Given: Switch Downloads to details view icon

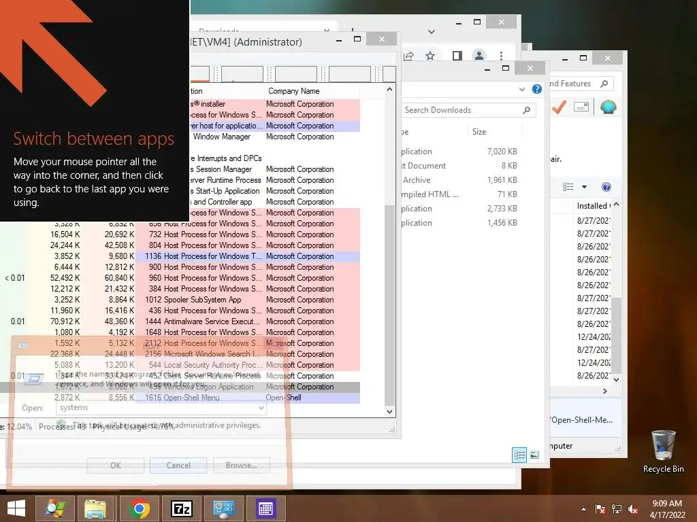Looking at the screenshot, I should [x=519, y=455].
